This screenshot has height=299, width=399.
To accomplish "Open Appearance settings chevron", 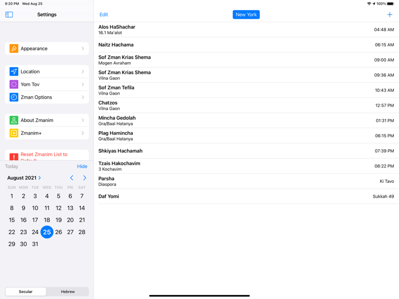I will point(83,48).
